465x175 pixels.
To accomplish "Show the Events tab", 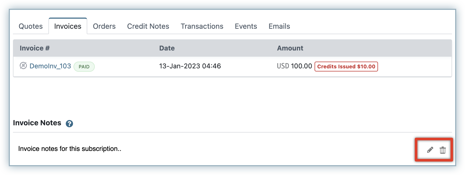I will 246,26.
